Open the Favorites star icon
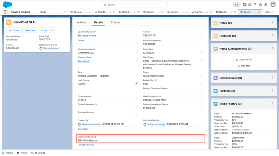279x156 pixels. [235, 5]
